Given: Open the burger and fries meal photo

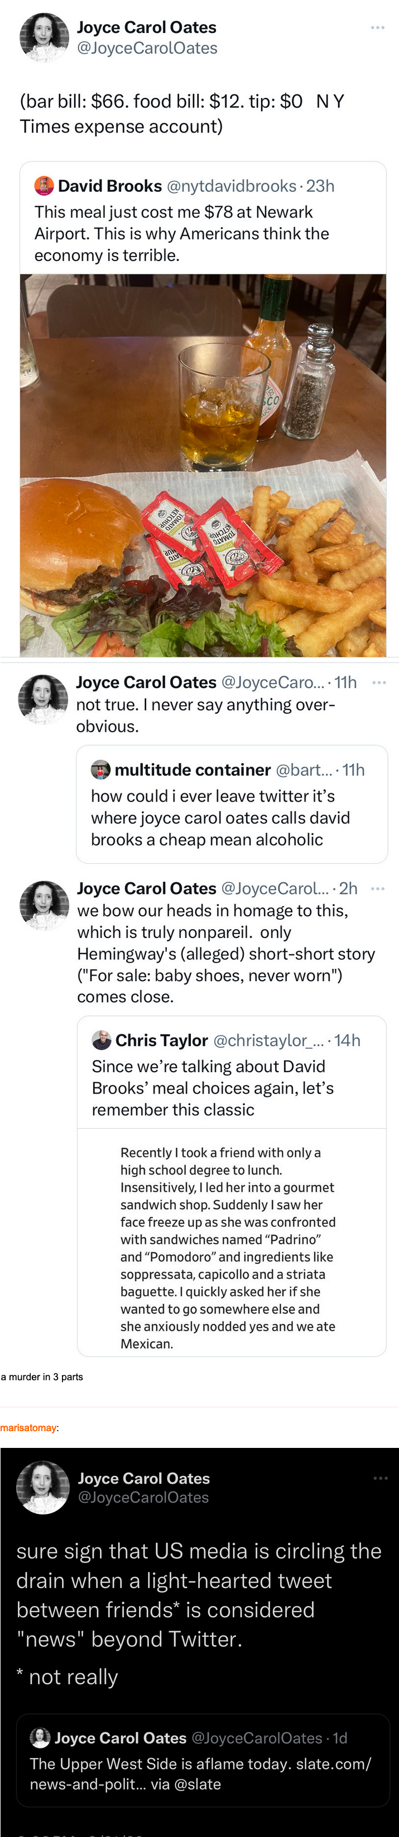Looking at the screenshot, I should pos(203,465).
